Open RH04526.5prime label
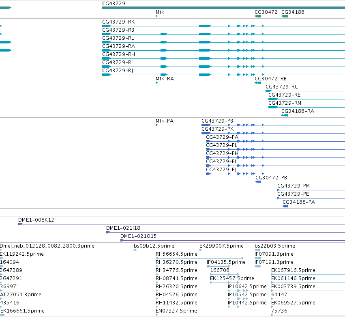345x317 pixels. click(176, 295)
